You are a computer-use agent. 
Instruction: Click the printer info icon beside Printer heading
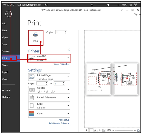(69, 50)
